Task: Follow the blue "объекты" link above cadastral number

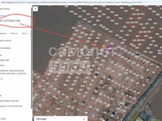Action: [x=3, y=16]
